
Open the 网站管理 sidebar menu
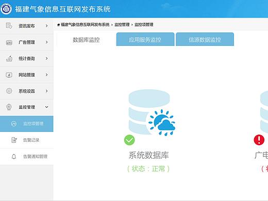pyautogui.click(x=27, y=75)
